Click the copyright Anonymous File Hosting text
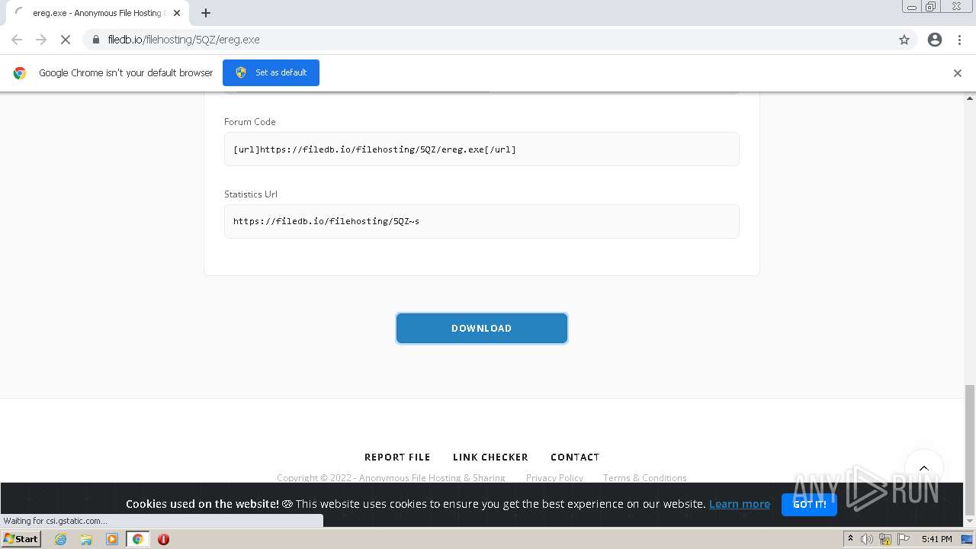976x549 pixels. coord(391,477)
